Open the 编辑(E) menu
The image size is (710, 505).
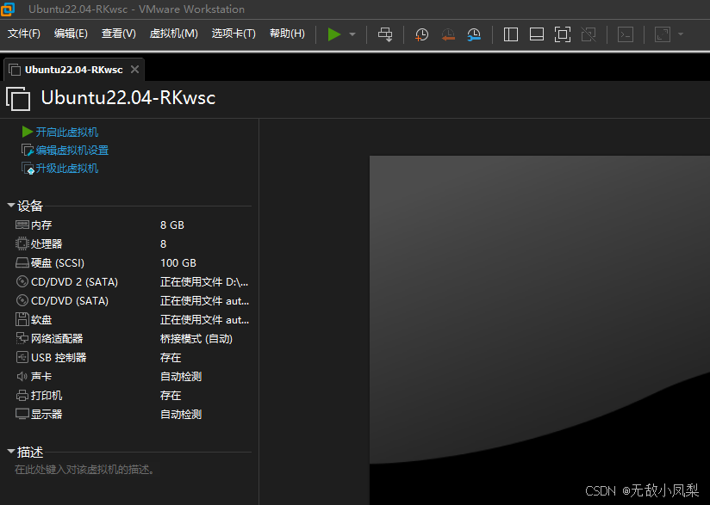tap(71, 34)
